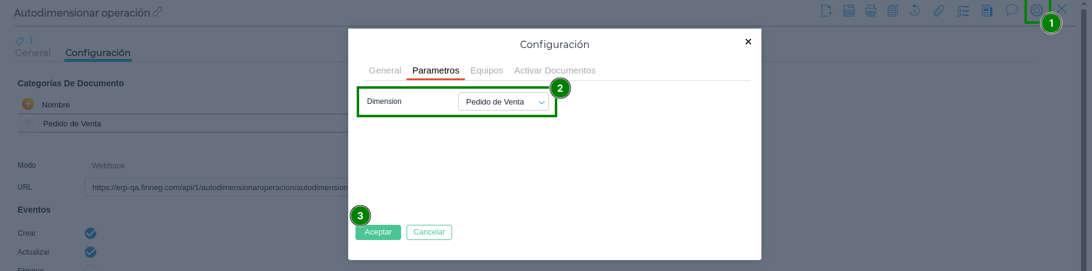Close the Configuración dialog
The height and width of the screenshot is (271, 1092).
748,41
